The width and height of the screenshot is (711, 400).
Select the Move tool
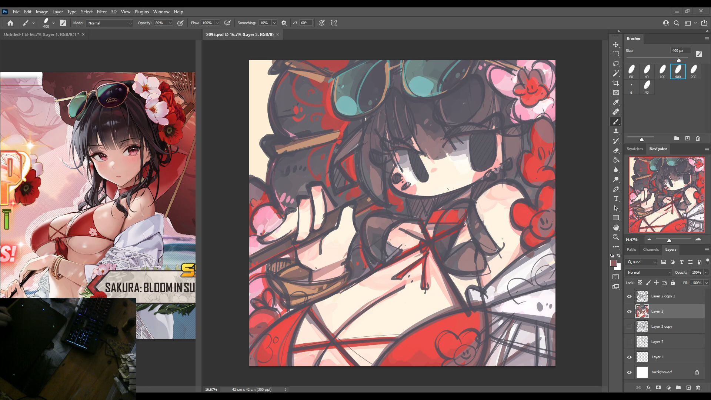coord(616,44)
